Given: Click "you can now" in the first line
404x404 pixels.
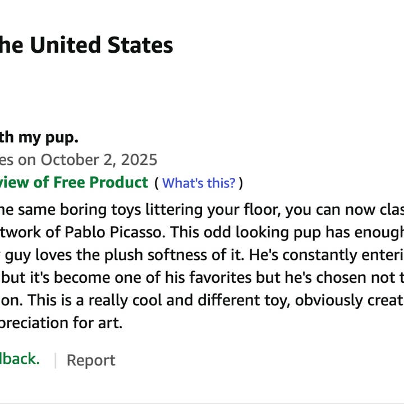Looking at the screenshot, I should point(326,210).
